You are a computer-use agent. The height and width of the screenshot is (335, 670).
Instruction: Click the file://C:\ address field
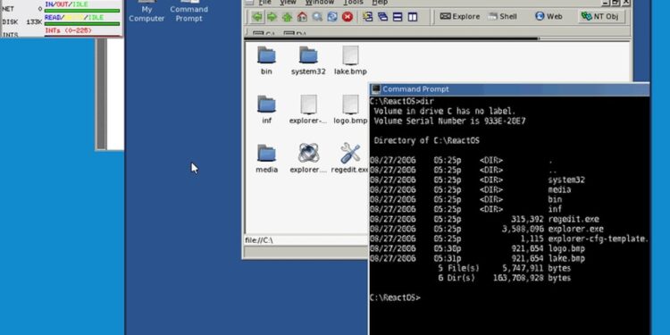(306, 240)
